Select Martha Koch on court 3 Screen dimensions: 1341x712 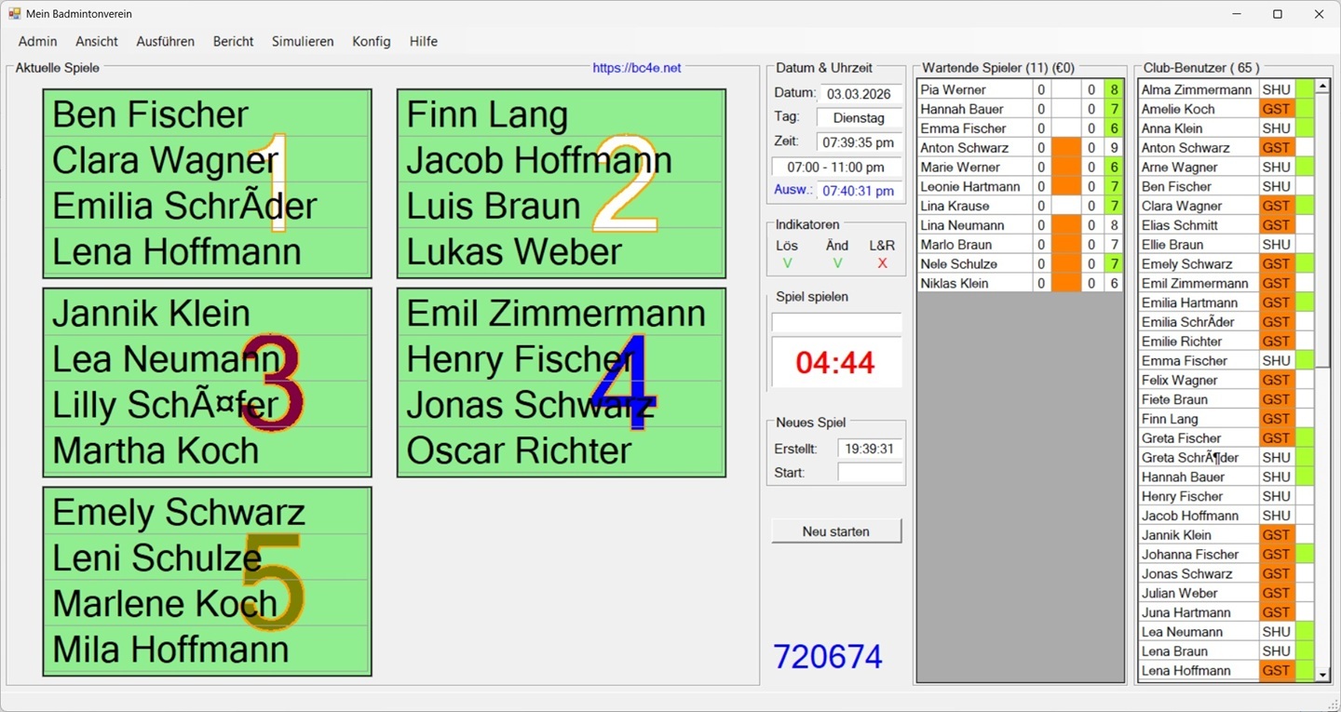tap(208, 450)
